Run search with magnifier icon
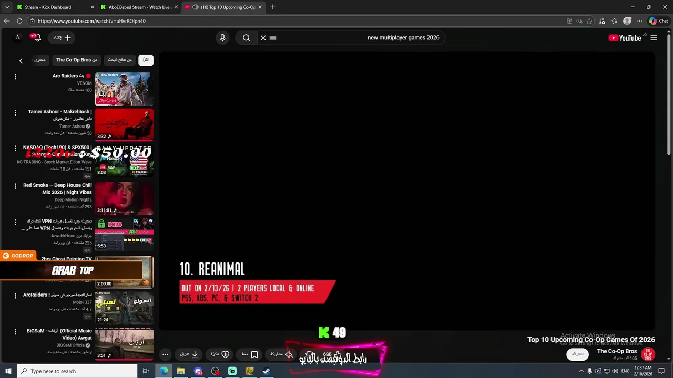This screenshot has width=673, height=378. [x=246, y=38]
